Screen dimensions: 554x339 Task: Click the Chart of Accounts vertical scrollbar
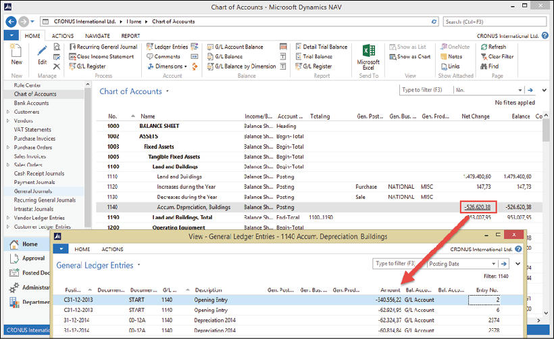[x=546, y=129]
